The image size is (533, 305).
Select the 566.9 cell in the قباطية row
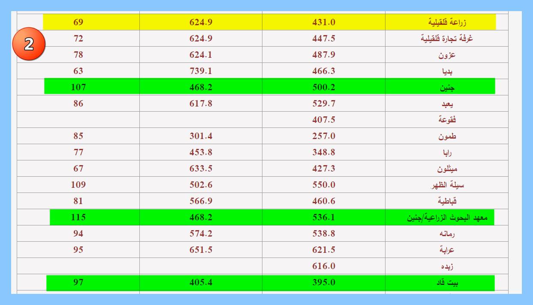(201, 201)
